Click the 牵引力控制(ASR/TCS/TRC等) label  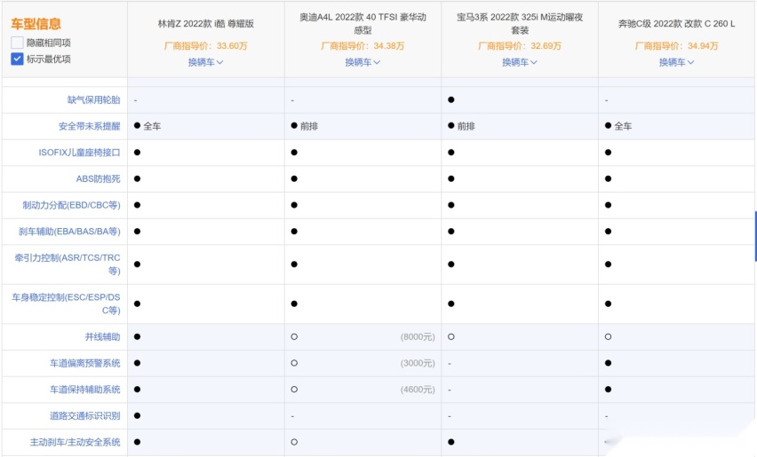pyautogui.click(x=68, y=264)
